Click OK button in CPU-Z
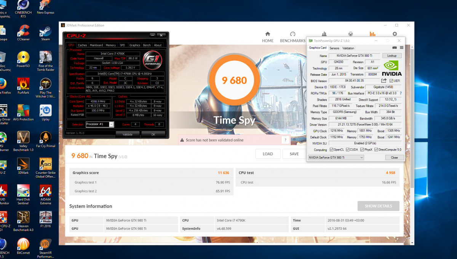457x259 pixels. pyautogui.click(x=153, y=134)
